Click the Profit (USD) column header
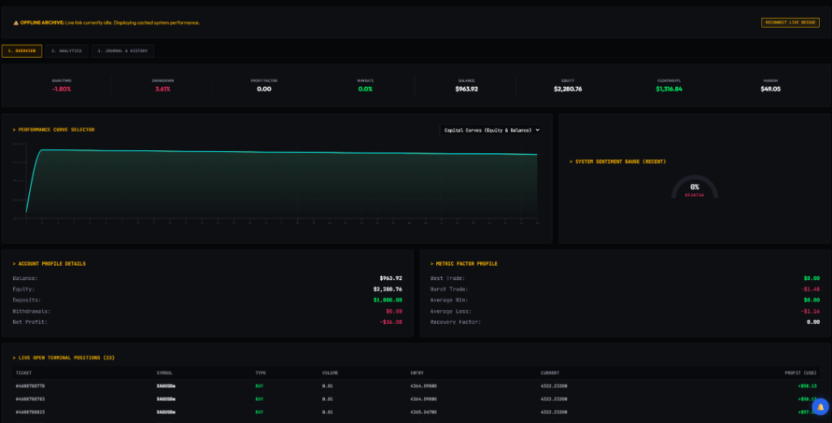 click(800, 373)
